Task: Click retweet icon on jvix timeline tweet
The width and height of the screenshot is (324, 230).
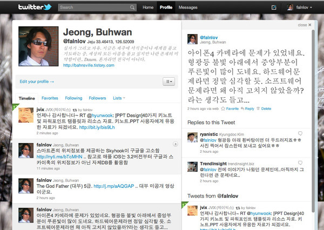Action: (x=75, y=110)
